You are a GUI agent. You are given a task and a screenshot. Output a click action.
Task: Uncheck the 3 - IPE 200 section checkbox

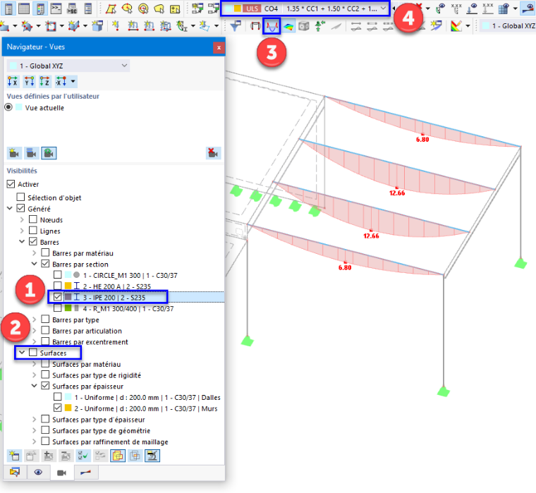[58, 297]
